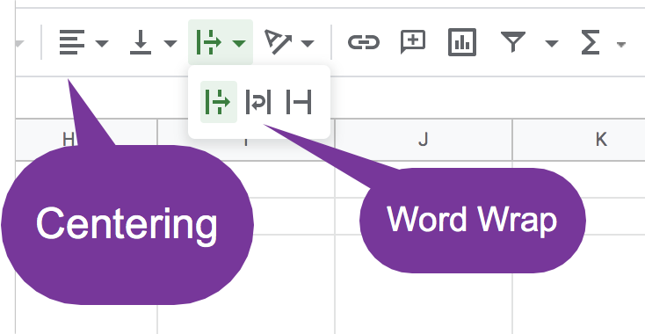Select the Clip option in popup

(299, 102)
